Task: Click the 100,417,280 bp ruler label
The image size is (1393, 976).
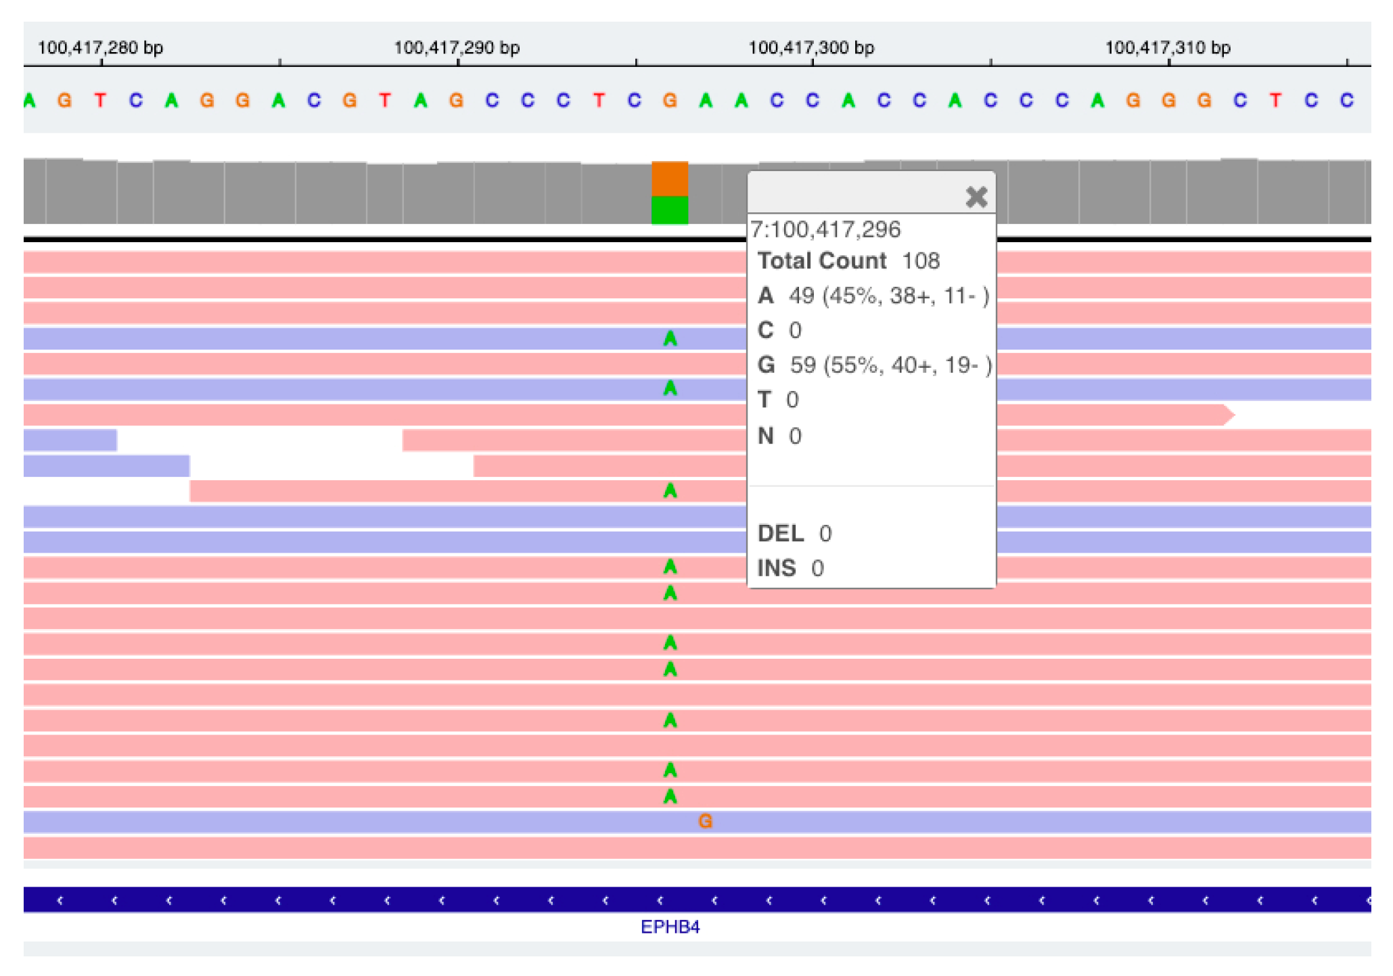Action: [100, 47]
